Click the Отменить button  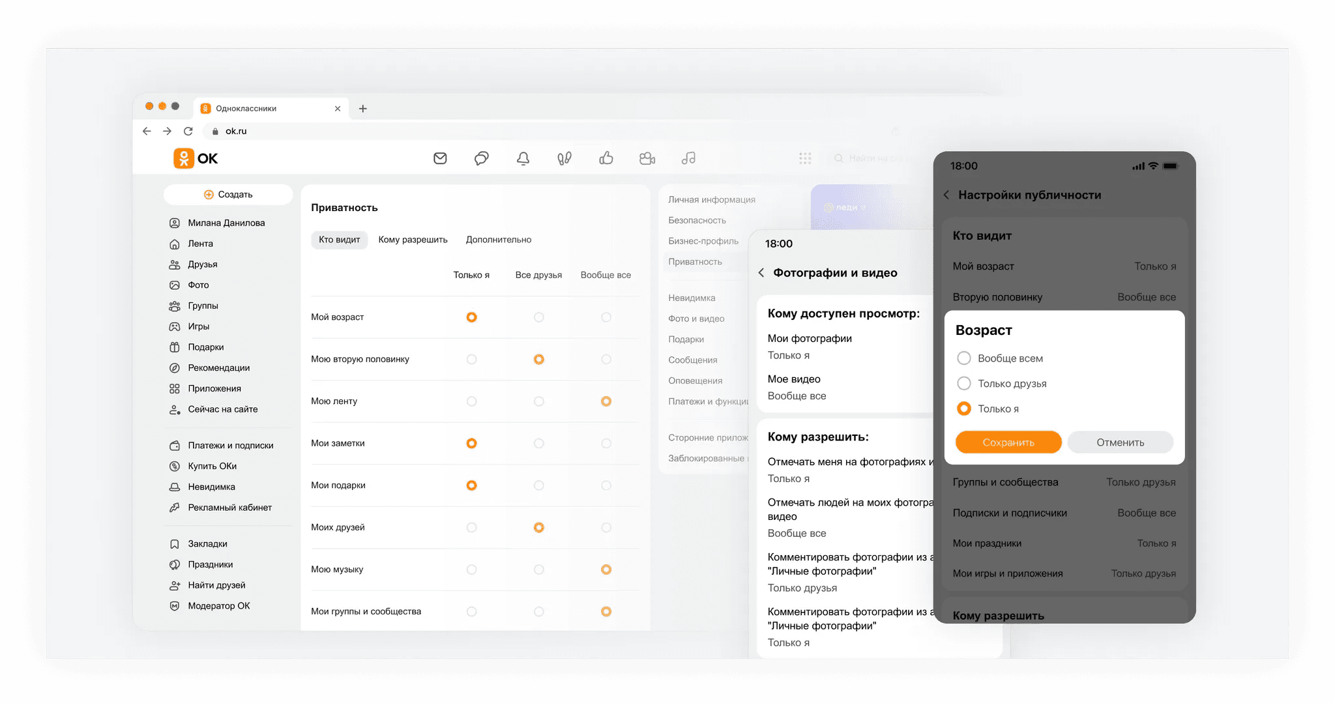[1120, 442]
